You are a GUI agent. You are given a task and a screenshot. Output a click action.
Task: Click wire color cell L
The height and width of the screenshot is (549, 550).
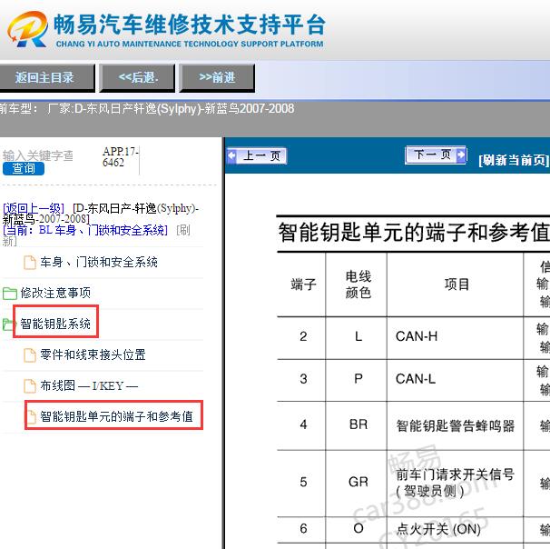pyautogui.click(x=358, y=336)
